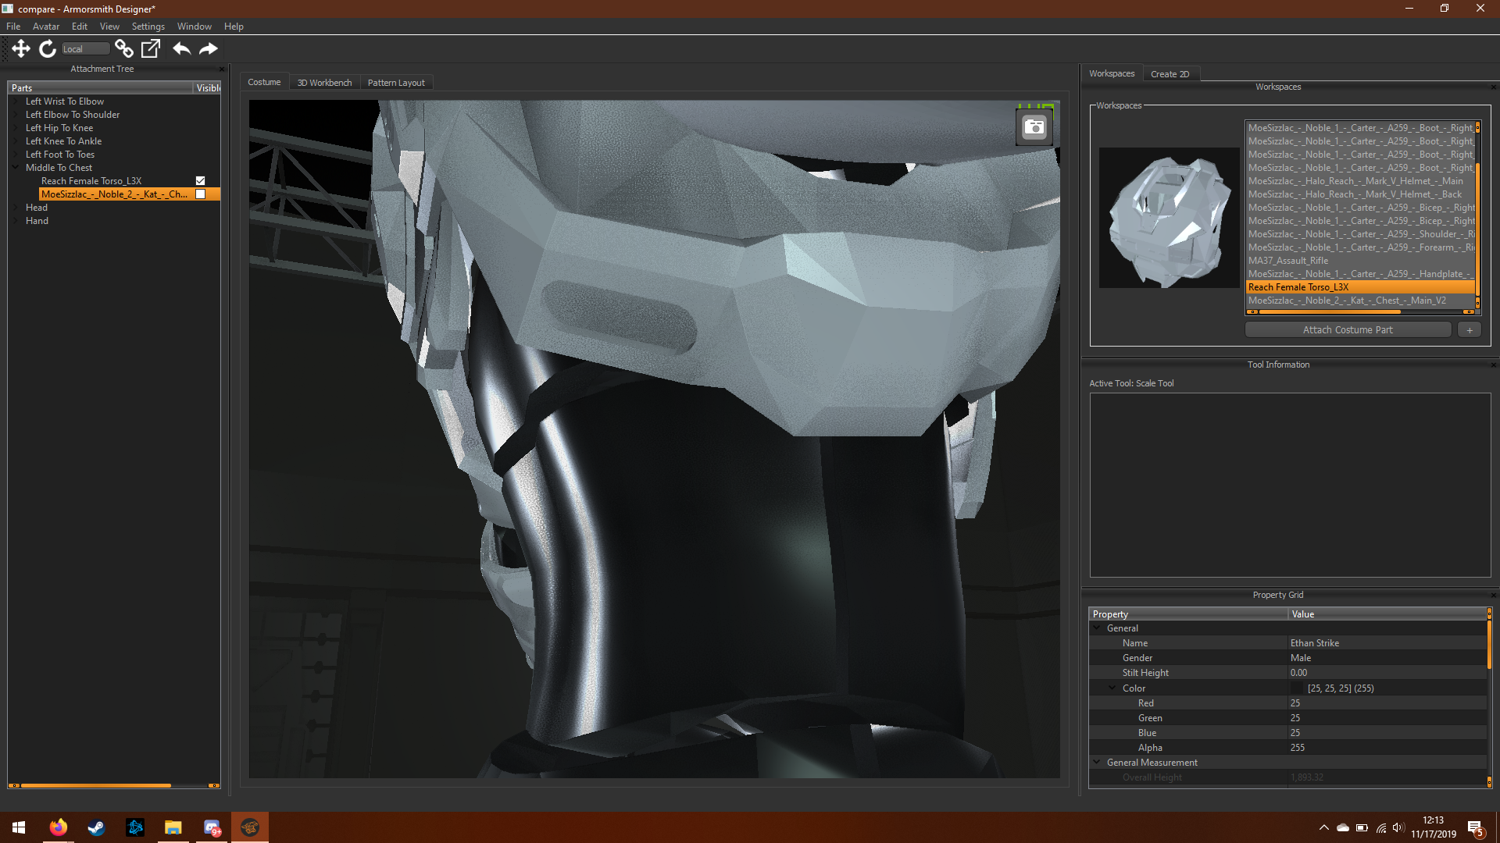Screen dimensions: 1500x843
Task: Edit the Name value Ethan Strike
Action: (x=1387, y=642)
